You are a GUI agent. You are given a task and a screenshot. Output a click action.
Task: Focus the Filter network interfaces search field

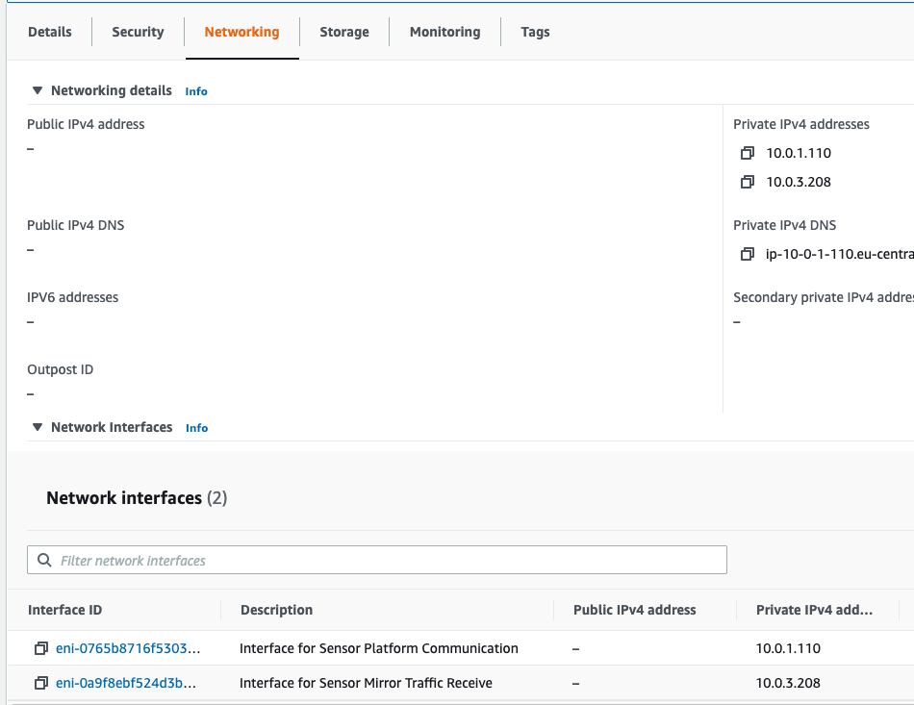[385, 561]
